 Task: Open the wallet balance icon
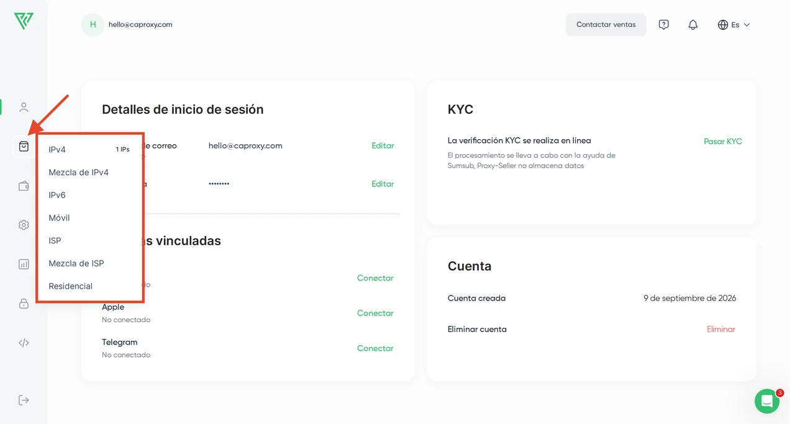coord(24,186)
